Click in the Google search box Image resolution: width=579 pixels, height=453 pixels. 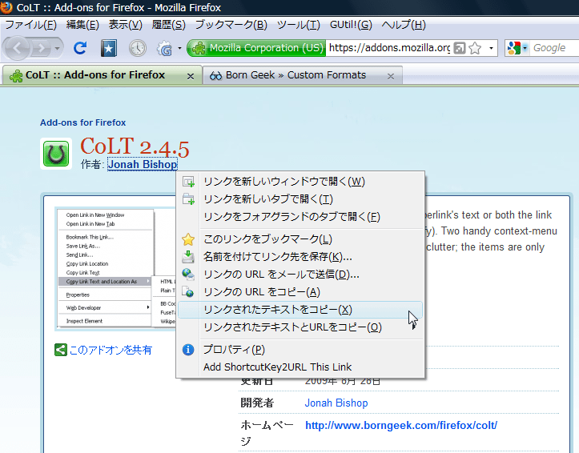(x=554, y=48)
